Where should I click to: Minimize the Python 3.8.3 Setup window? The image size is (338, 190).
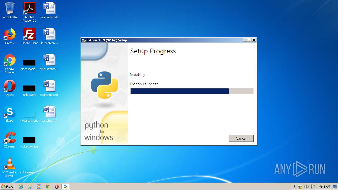point(245,40)
